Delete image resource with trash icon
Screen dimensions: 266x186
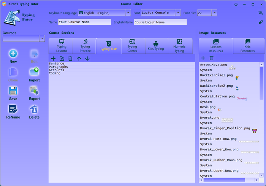click(x=211, y=58)
